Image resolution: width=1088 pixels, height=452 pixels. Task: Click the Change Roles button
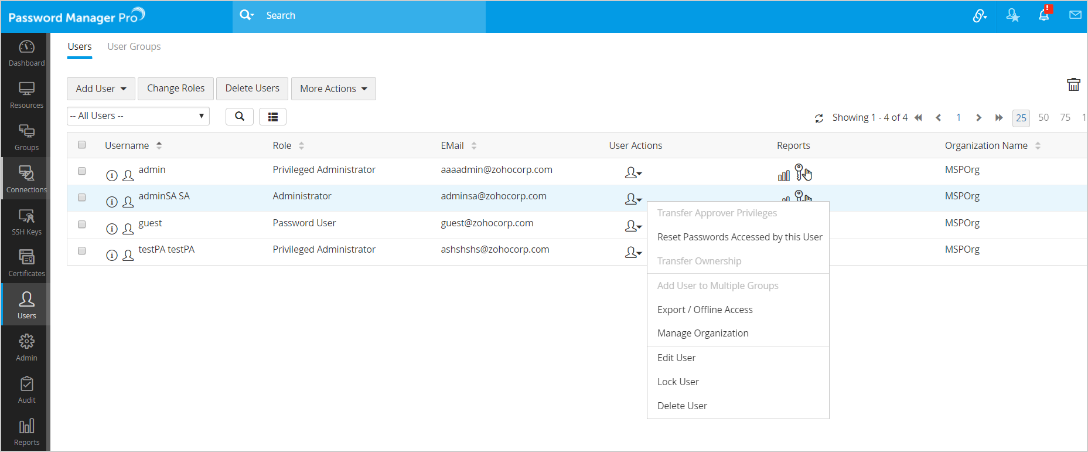coord(176,89)
